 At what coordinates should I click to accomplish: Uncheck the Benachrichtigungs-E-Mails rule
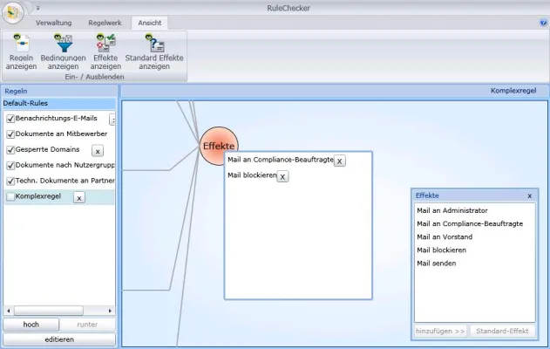coord(10,119)
